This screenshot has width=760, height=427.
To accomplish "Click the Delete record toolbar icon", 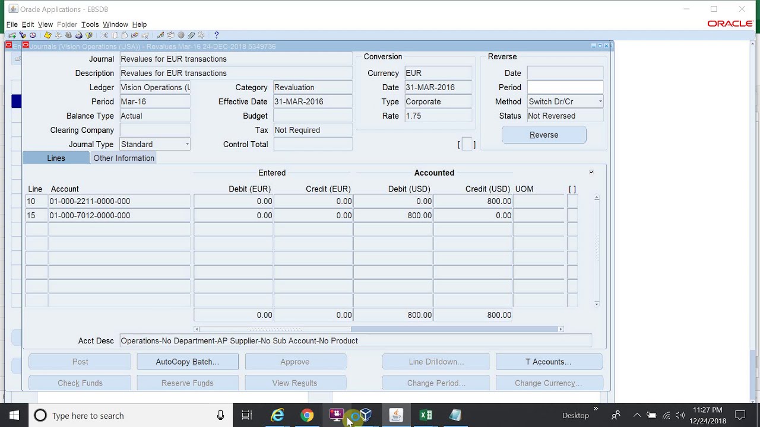I will coord(145,36).
